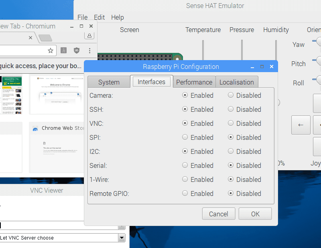This screenshot has height=248, width=321.
Task: Click the uBlock Origin shield icon
Action: pos(76,50)
